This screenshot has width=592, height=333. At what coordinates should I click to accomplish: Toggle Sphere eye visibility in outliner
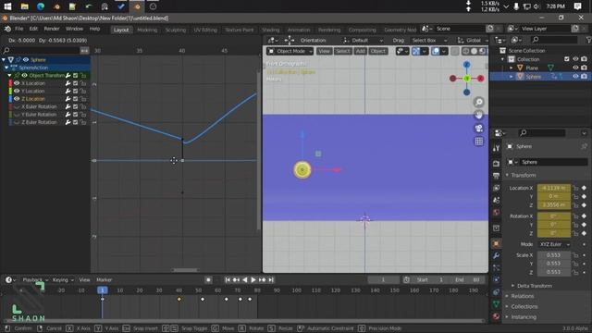click(575, 76)
